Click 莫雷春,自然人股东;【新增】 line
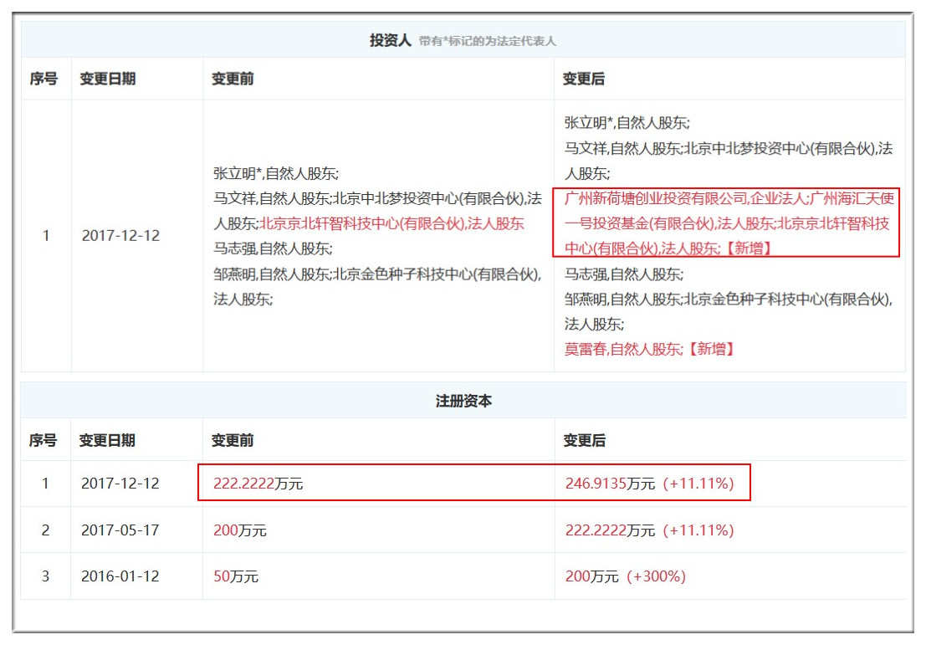926x645 pixels. [x=649, y=349]
